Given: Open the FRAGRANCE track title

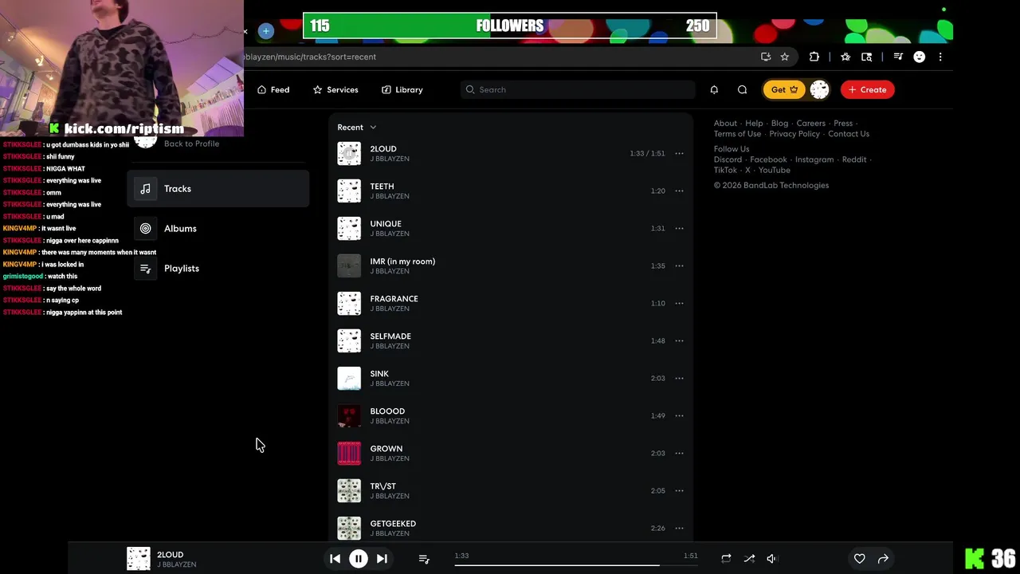Looking at the screenshot, I should pyautogui.click(x=394, y=299).
